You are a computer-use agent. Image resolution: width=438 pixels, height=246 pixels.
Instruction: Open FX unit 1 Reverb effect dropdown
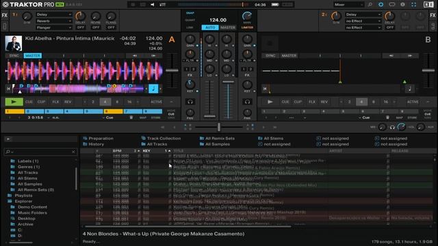(54, 21)
